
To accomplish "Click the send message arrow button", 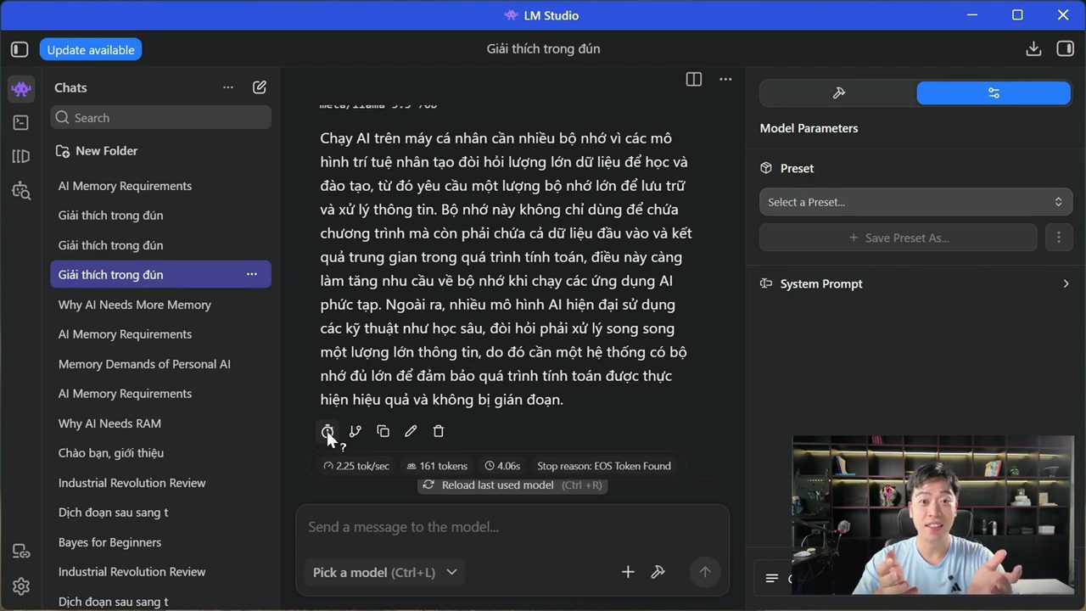I will pyautogui.click(x=704, y=572).
